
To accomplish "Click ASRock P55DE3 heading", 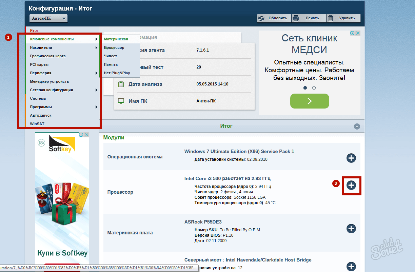I will 203,222.
